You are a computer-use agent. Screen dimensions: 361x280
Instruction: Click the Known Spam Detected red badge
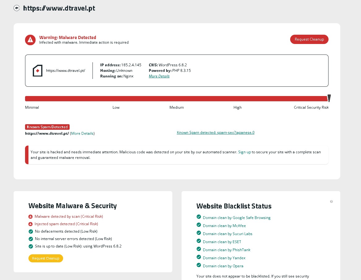click(47, 127)
